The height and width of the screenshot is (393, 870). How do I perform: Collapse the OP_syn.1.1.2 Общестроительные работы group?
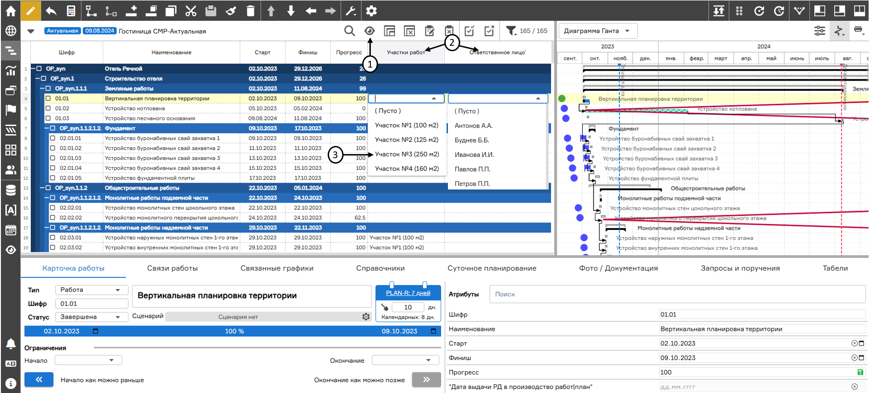coord(42,188)
